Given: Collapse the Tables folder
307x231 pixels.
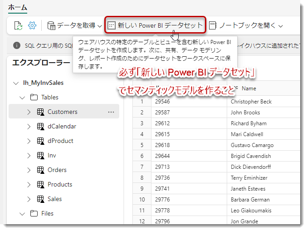Looking at the screenshot, I should pyautogui.click(x=22, y=98).
